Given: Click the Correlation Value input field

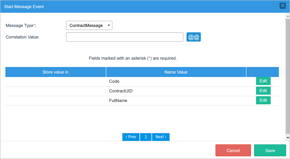Looking at the screenshot, I should [124, 37].
